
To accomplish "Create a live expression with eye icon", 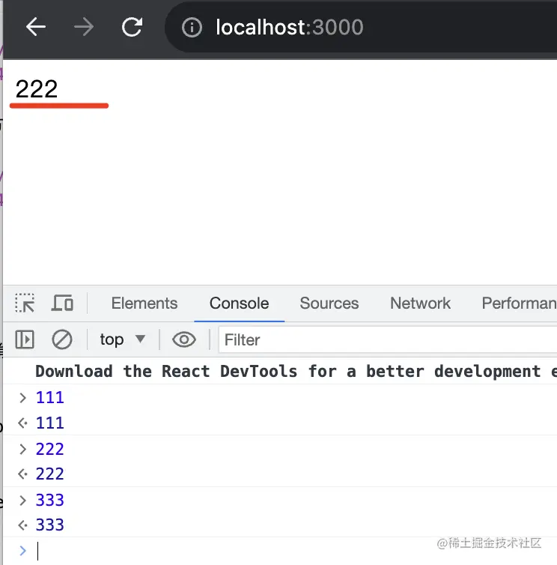I will click(184, 339).
